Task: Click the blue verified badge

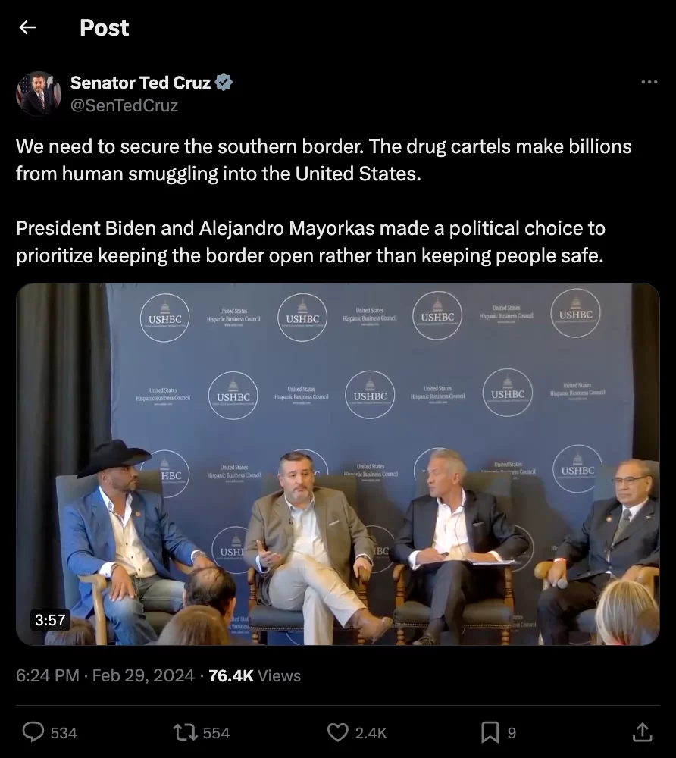Action: click(x=224, y=83)
